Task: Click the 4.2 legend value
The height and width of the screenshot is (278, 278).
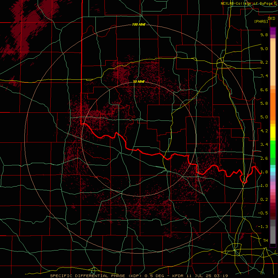Action: [x=264, y=131]
